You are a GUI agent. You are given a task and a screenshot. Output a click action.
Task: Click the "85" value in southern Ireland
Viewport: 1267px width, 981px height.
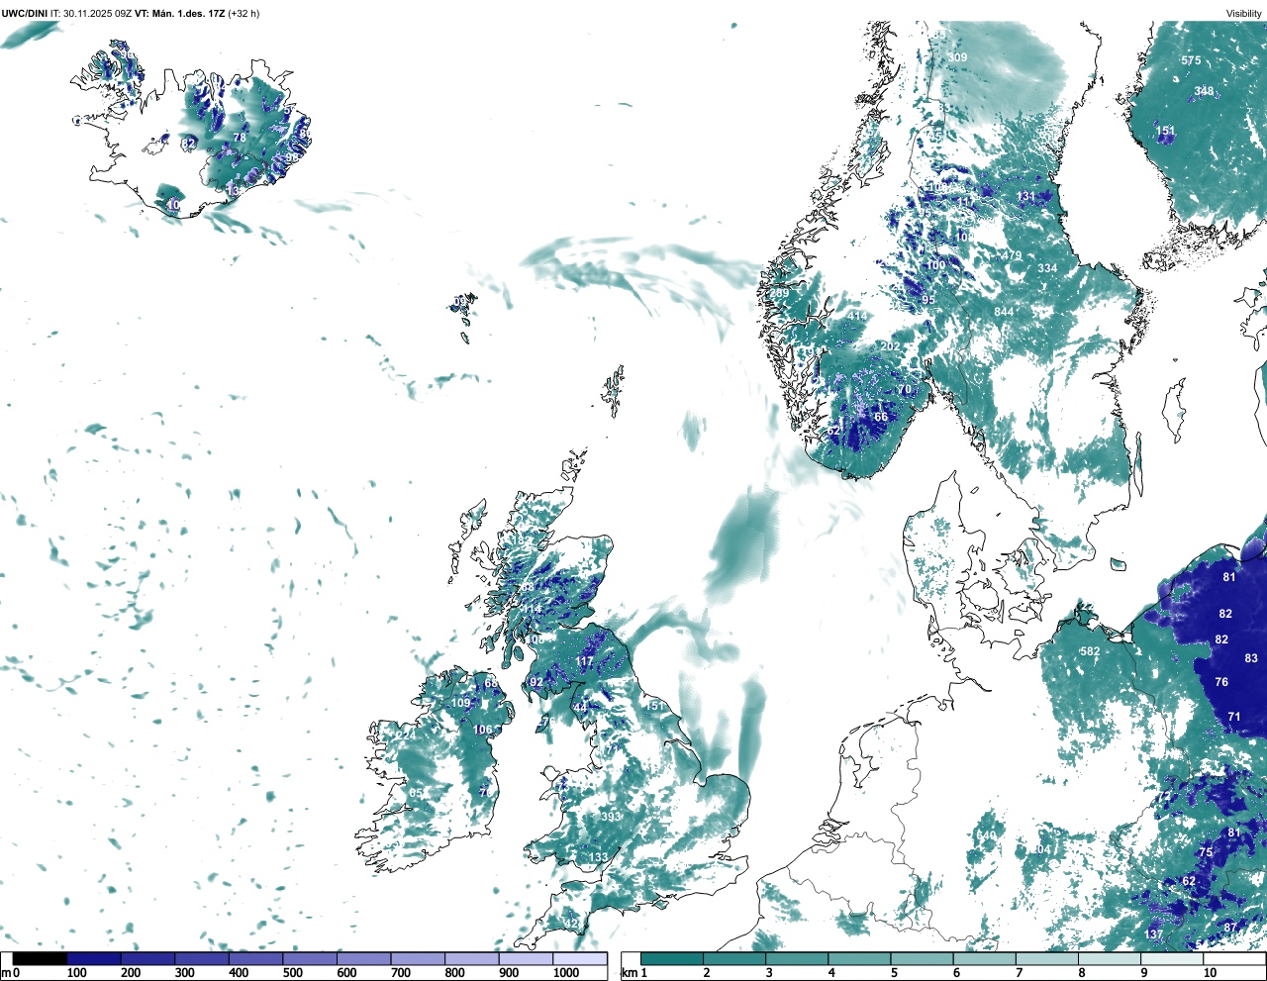[416, 793]
